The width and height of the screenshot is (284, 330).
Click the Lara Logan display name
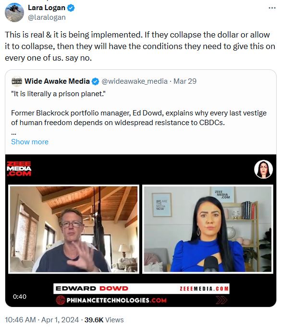tap(47, 8)
